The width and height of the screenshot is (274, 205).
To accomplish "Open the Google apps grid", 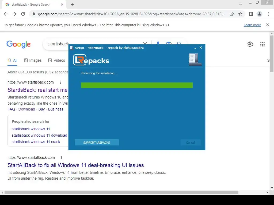I will [262, 44].
